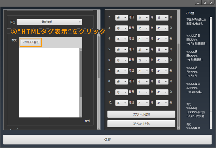Open the weekday dropdown in schedule row 10
The height and width of the screenshot is (148, 216).
tap(121, 103)
